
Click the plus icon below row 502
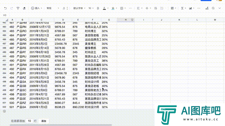(x=4, y=111)
